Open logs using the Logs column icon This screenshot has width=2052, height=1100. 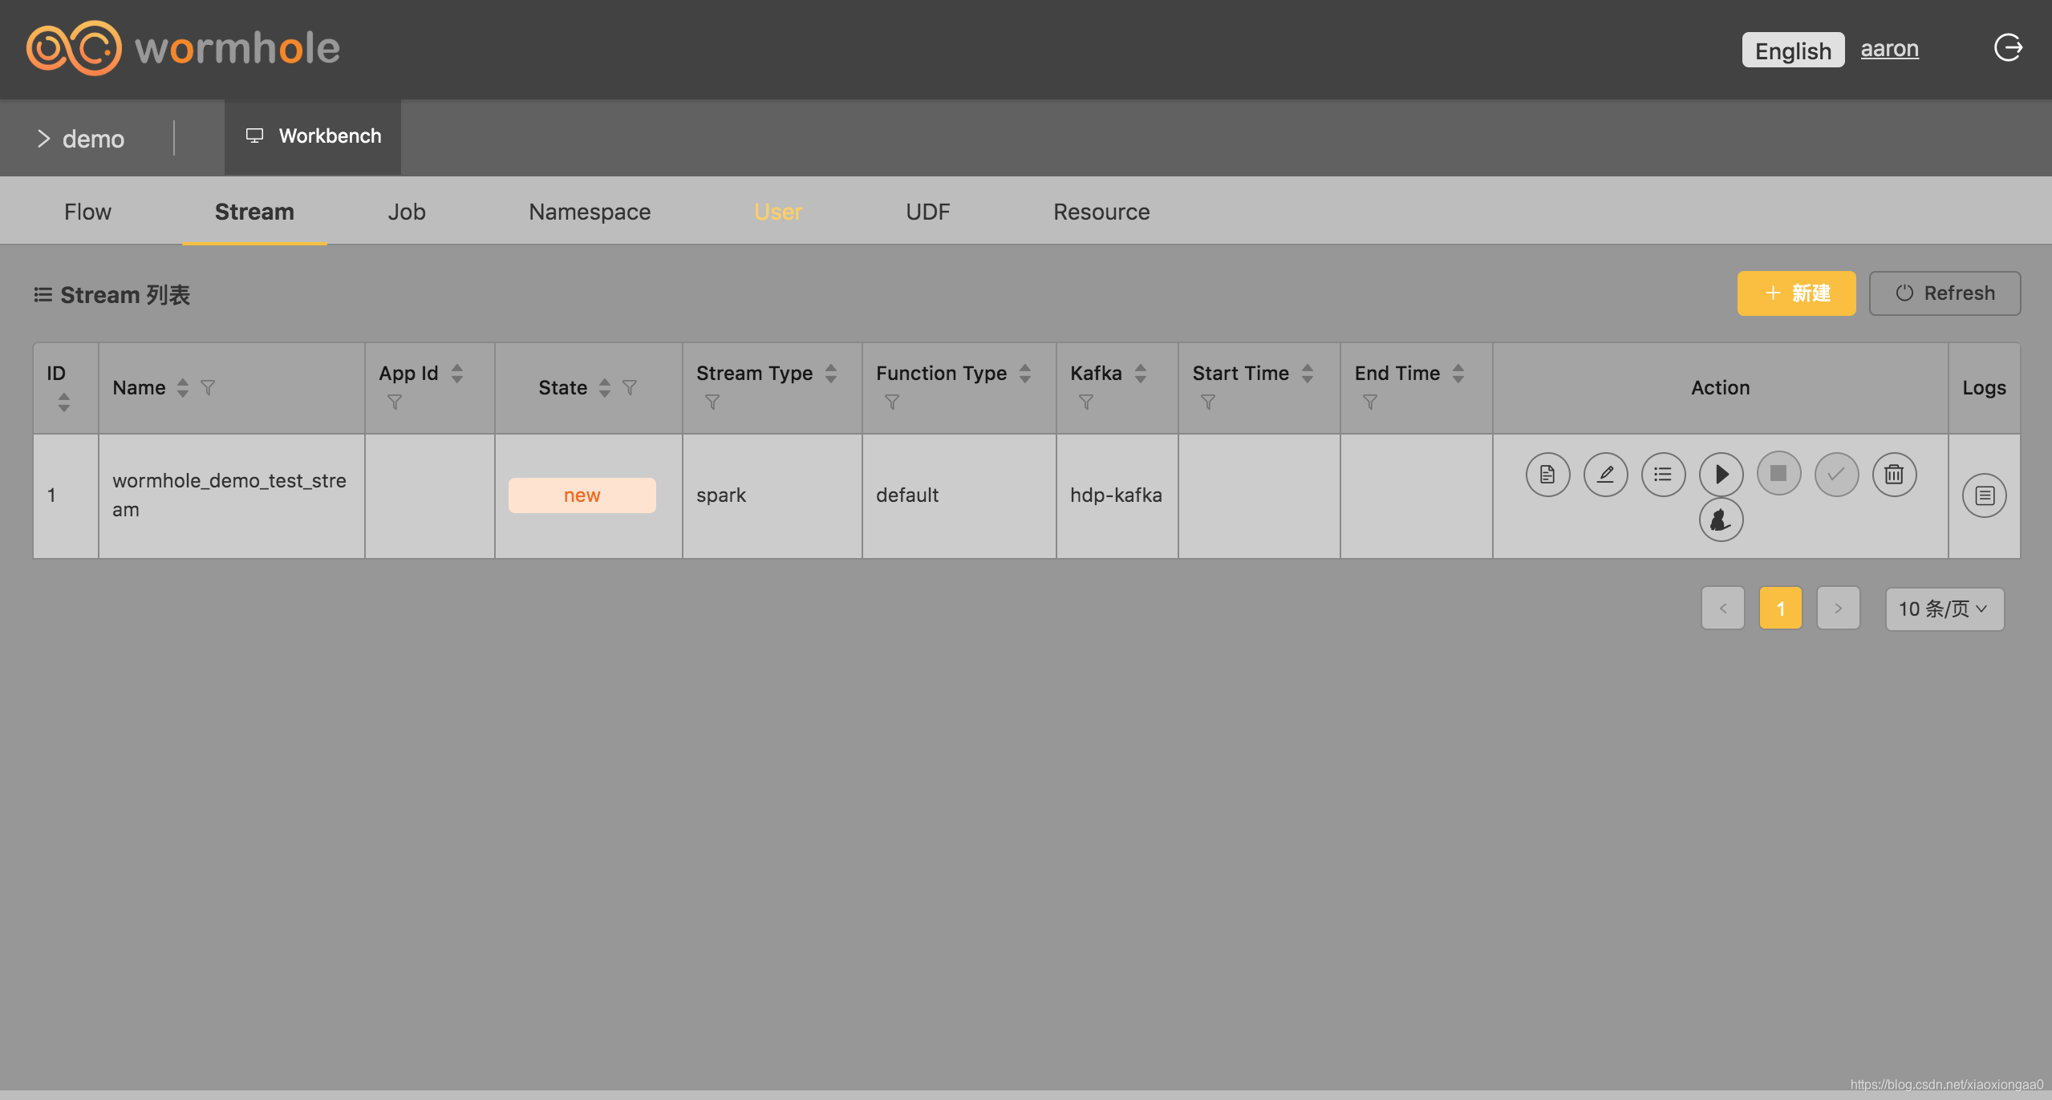click(x=1984, y=495)
